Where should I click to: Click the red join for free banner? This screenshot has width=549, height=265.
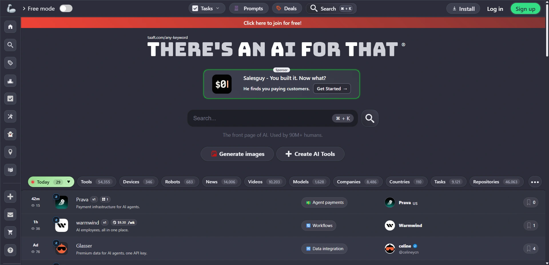[x=283, y=23]
